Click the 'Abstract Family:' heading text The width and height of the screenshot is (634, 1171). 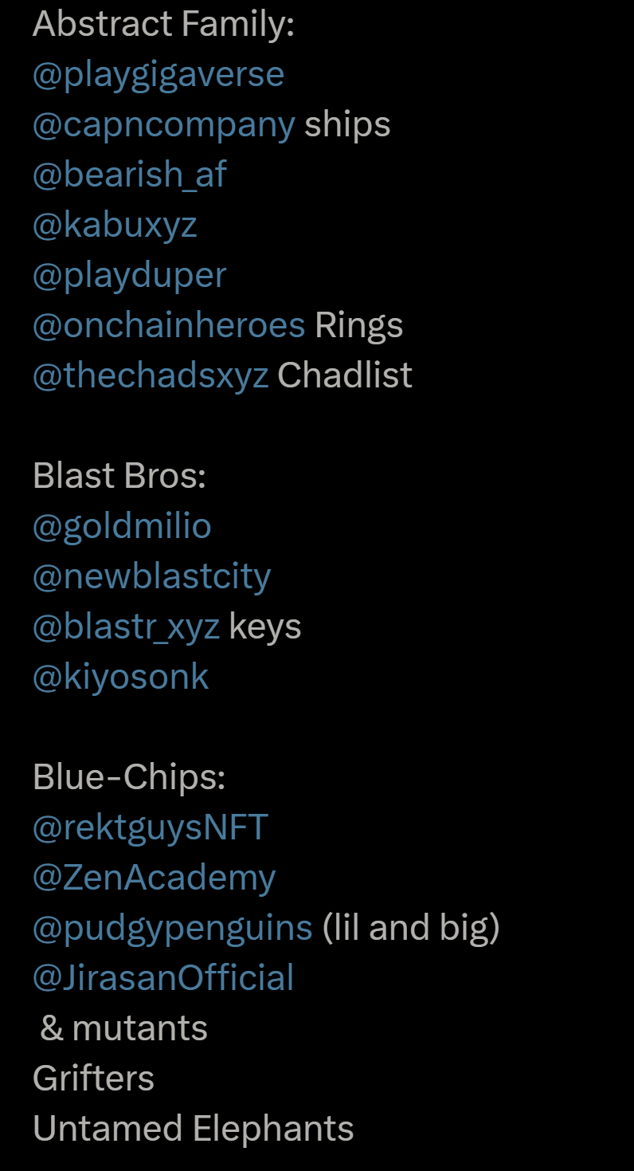click(x=163, y=25)
